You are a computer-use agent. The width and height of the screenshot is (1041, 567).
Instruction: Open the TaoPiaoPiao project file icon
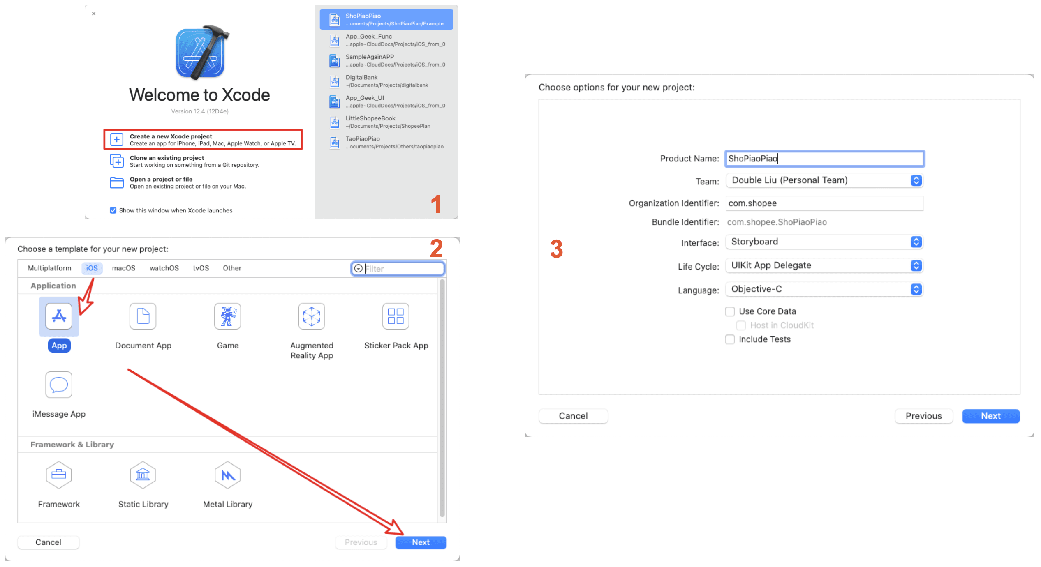pos(335,143)
